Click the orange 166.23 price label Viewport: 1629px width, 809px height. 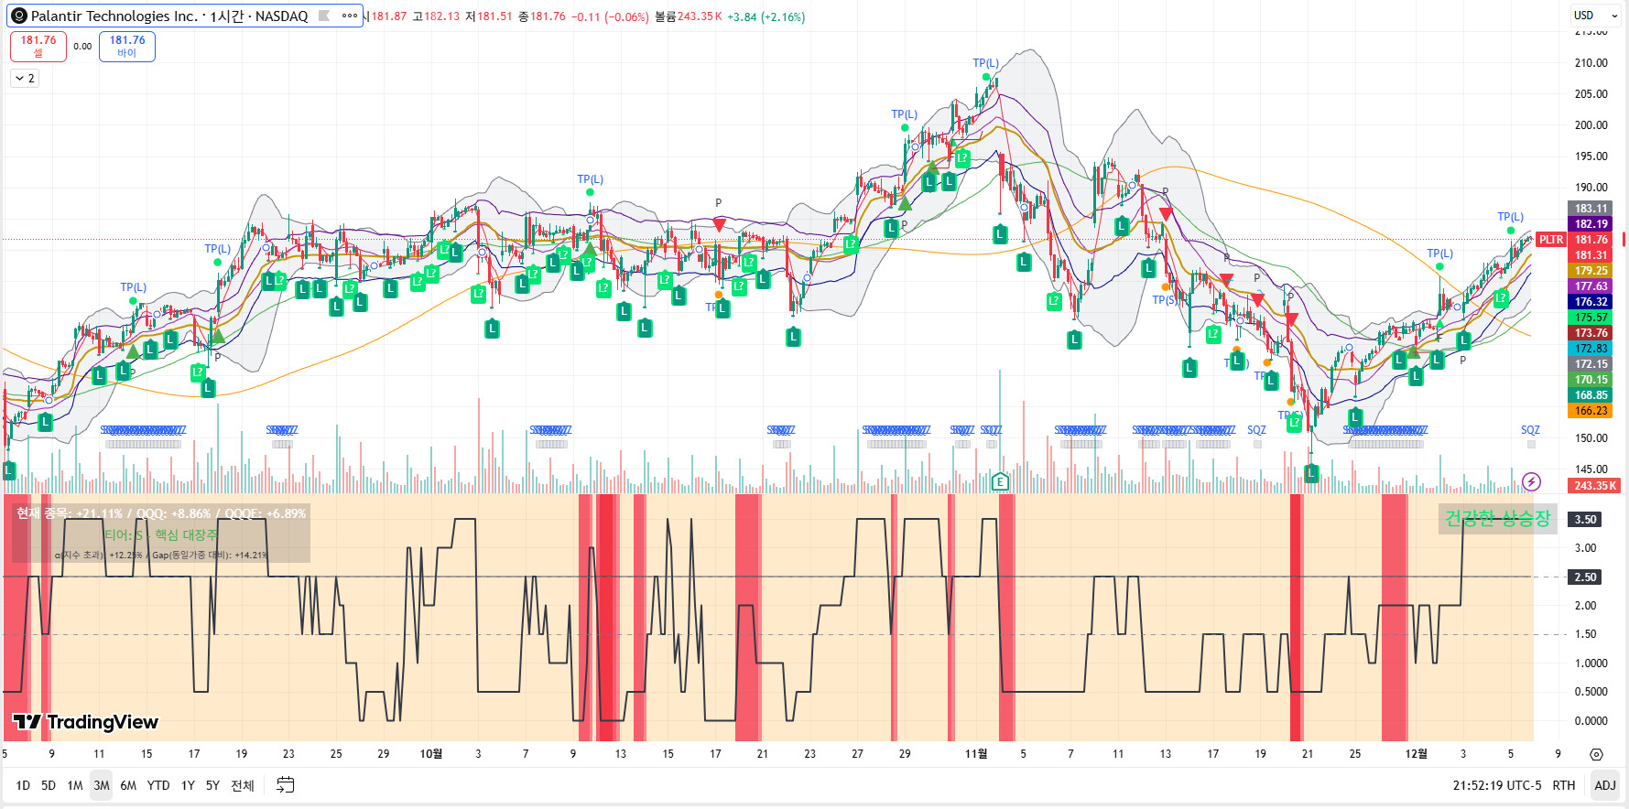1591,411
